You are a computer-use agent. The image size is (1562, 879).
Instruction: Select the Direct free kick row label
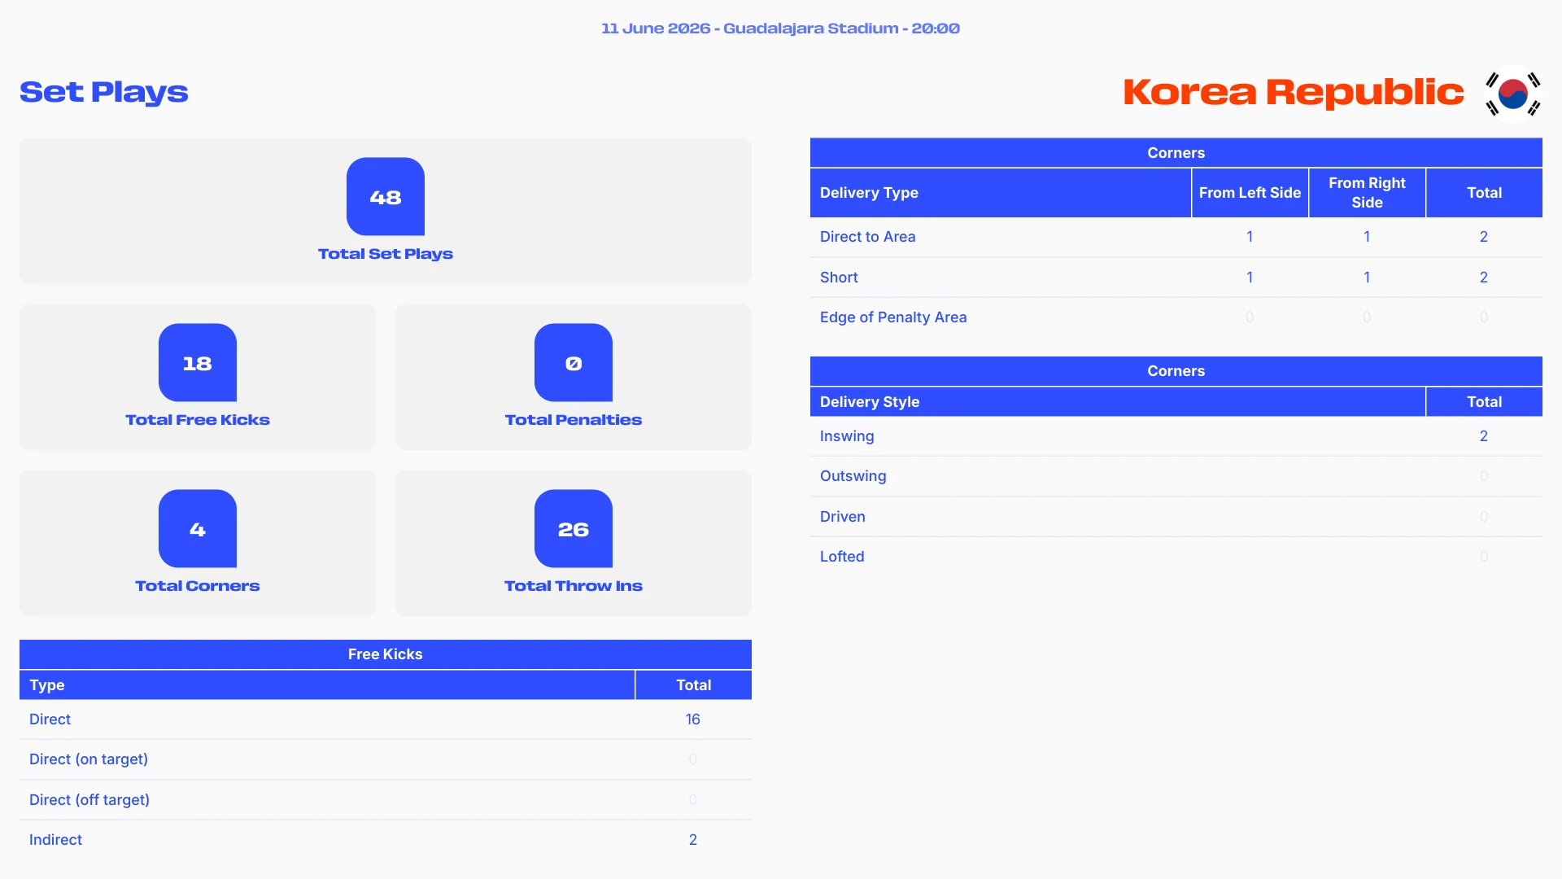[50, 719]
